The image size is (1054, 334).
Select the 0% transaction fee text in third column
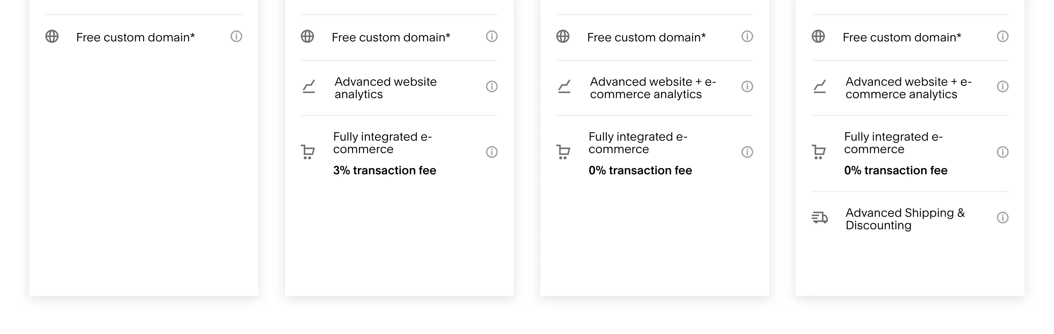click(640, 170)
